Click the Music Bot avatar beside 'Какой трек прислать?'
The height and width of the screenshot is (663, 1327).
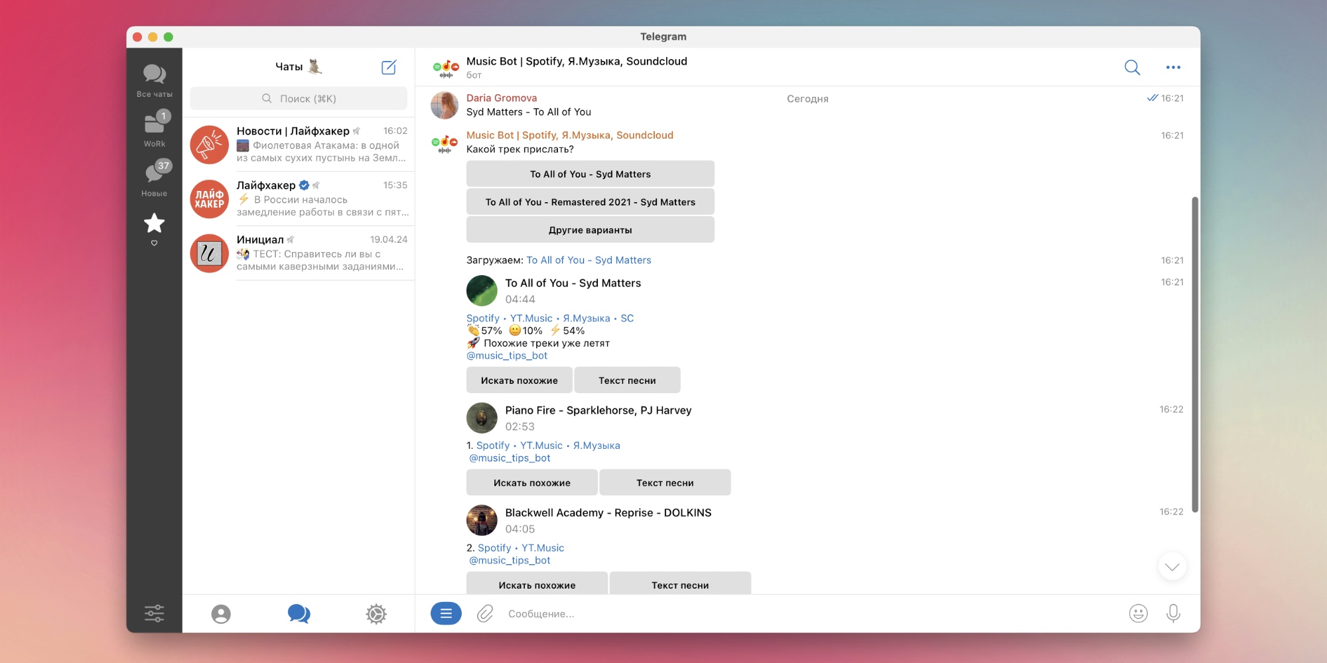(445, 143)
